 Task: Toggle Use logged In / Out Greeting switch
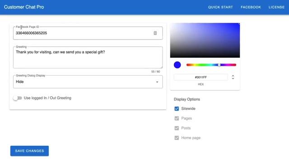pyautogui.click(x=18, y=98)
